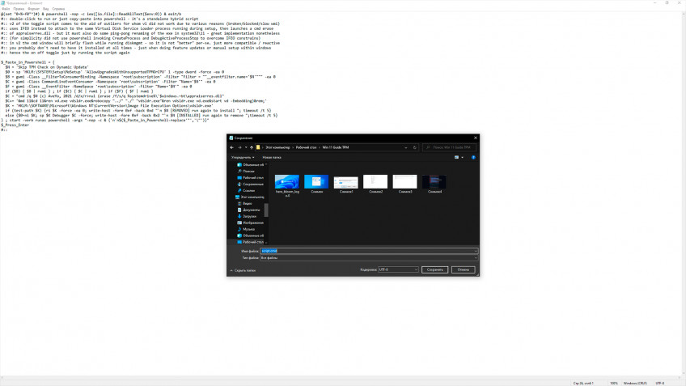This screenshot has width=686, height=386.
Task: Click the Сохранить button
Action: 434,269
